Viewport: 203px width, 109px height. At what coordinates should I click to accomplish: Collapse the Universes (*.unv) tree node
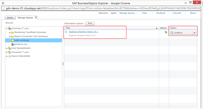(x=7, y=29)
